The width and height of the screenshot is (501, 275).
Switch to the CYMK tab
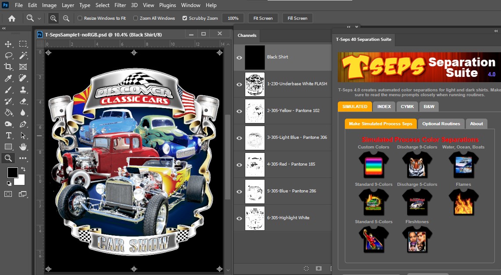[407, 106]
